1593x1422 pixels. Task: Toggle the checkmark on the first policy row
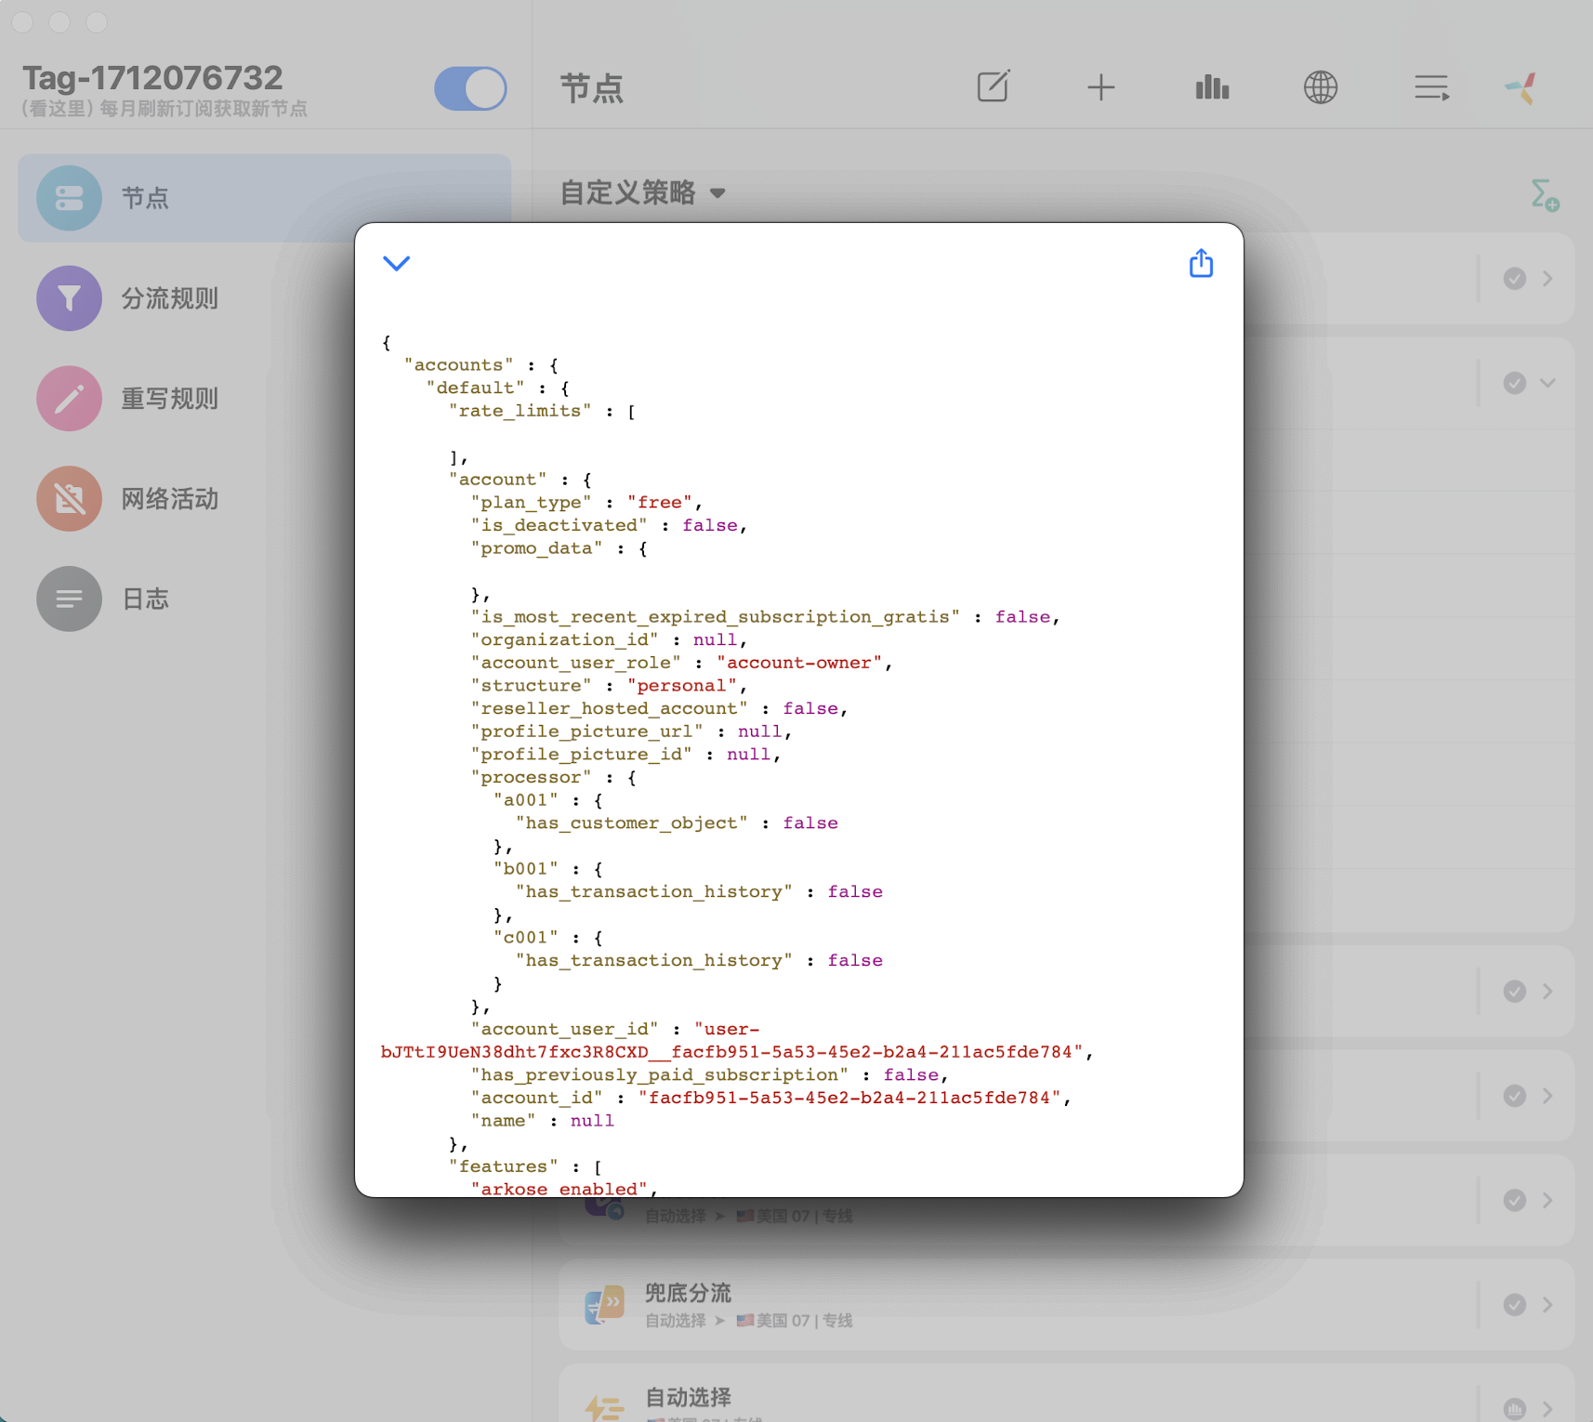click(x=1514, y=279)
